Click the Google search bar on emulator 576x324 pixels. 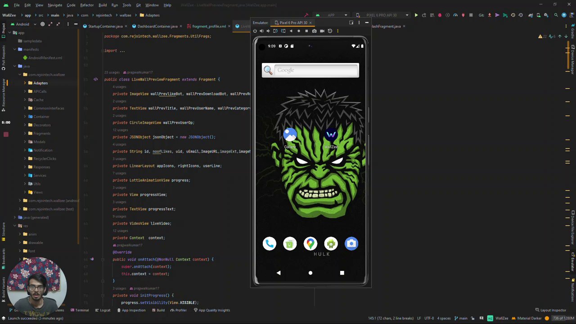(310, 70)
